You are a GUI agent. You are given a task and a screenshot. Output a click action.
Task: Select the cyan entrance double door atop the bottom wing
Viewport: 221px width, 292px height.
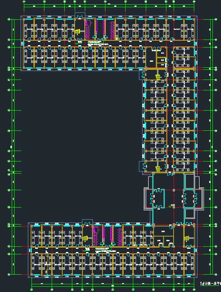pos(88,223)
